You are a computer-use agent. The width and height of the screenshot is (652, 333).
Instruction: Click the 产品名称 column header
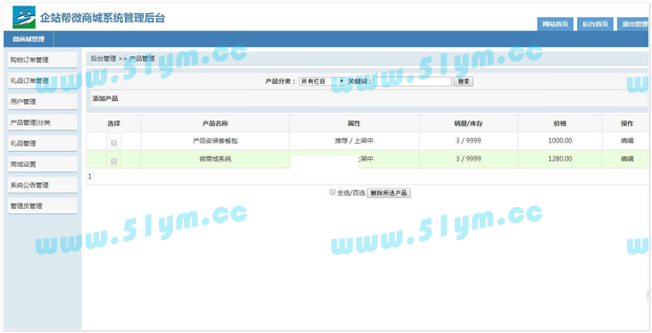215,123
